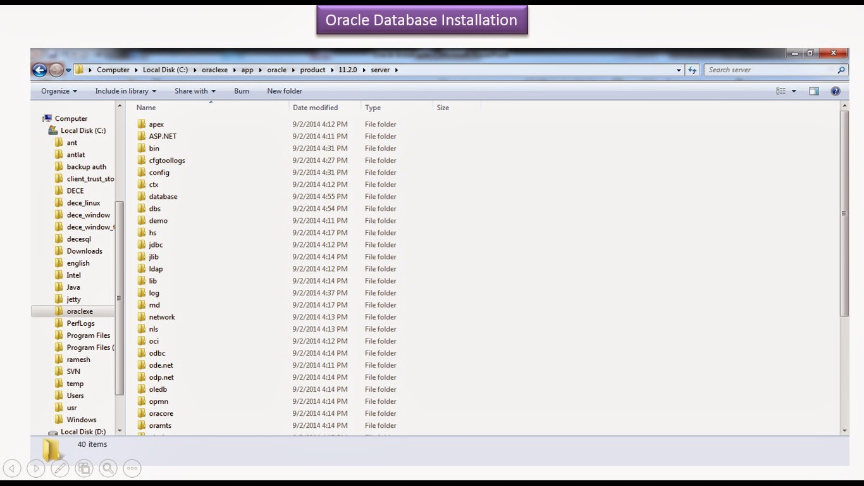This screenshot has width=864, height=486.
Task: Select the network folder icon
Action: tap(142, 317)
